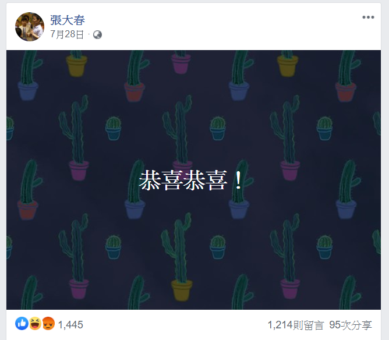Open the 張大春 author name link
This screenshot has width=389, height=340.
coord(68,20)
